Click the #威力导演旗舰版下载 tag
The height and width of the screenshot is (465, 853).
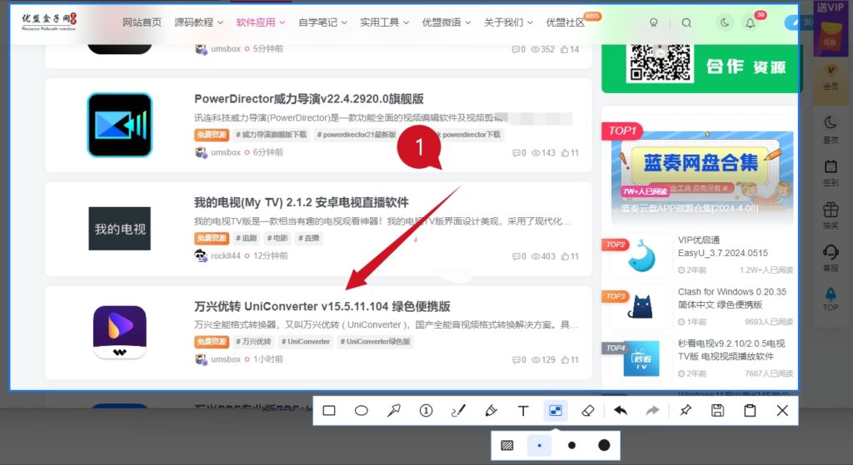271,135
